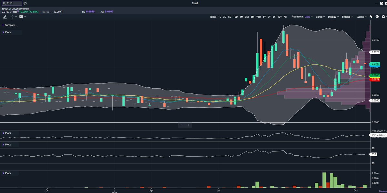
Task: Click the -23958603.31 indicator value label
Action: coord(378,135)
